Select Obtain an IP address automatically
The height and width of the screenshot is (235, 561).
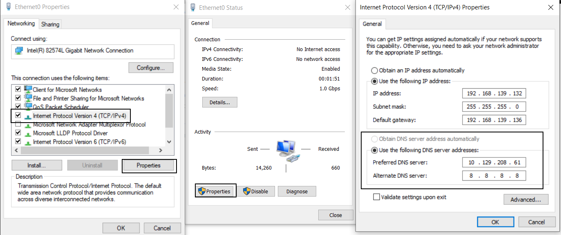pyautogui.click(x=374, y=70)
